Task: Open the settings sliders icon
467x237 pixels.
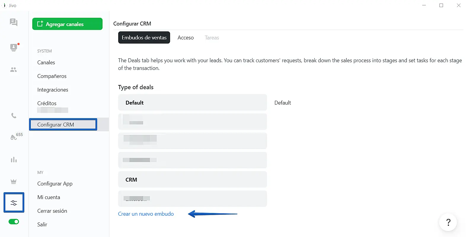Action: click(x=14, y=203)
